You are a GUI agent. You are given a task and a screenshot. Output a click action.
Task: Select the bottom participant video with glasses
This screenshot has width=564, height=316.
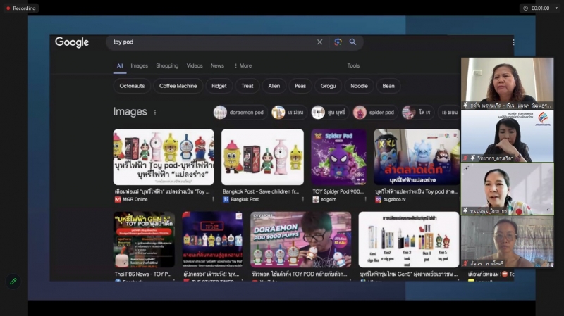[x=507, y=241]
